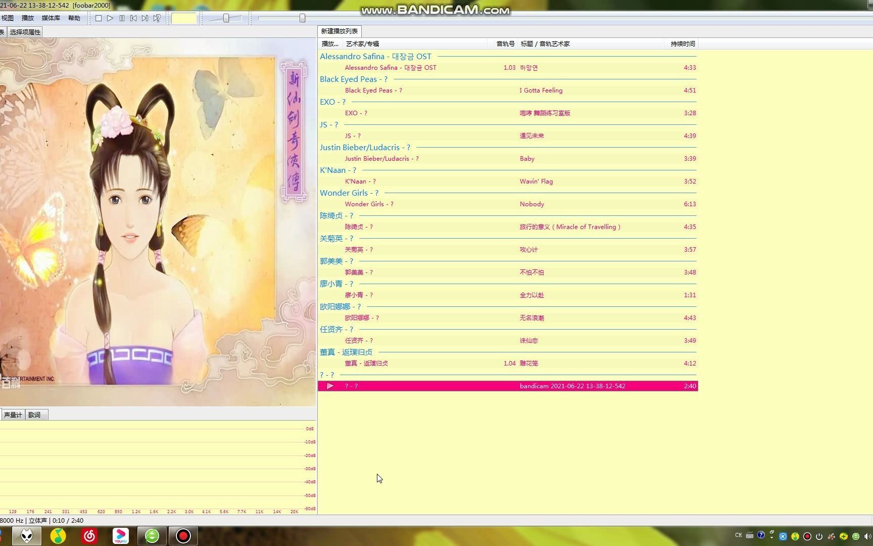Open Youku from the taskbar

coord(121,536)
